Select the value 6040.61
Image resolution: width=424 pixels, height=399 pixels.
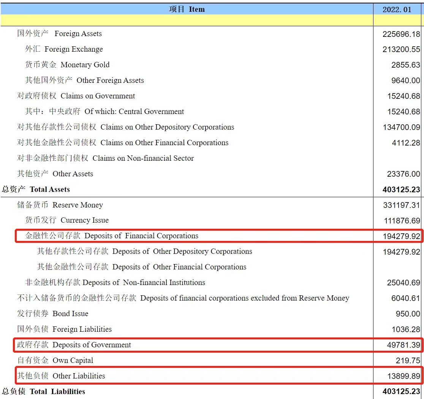click(x=406, y=298)
